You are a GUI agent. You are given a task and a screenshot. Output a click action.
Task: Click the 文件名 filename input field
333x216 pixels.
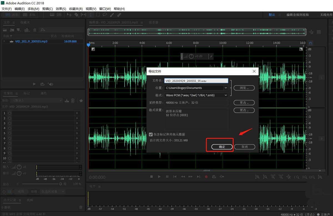(196, 81)
